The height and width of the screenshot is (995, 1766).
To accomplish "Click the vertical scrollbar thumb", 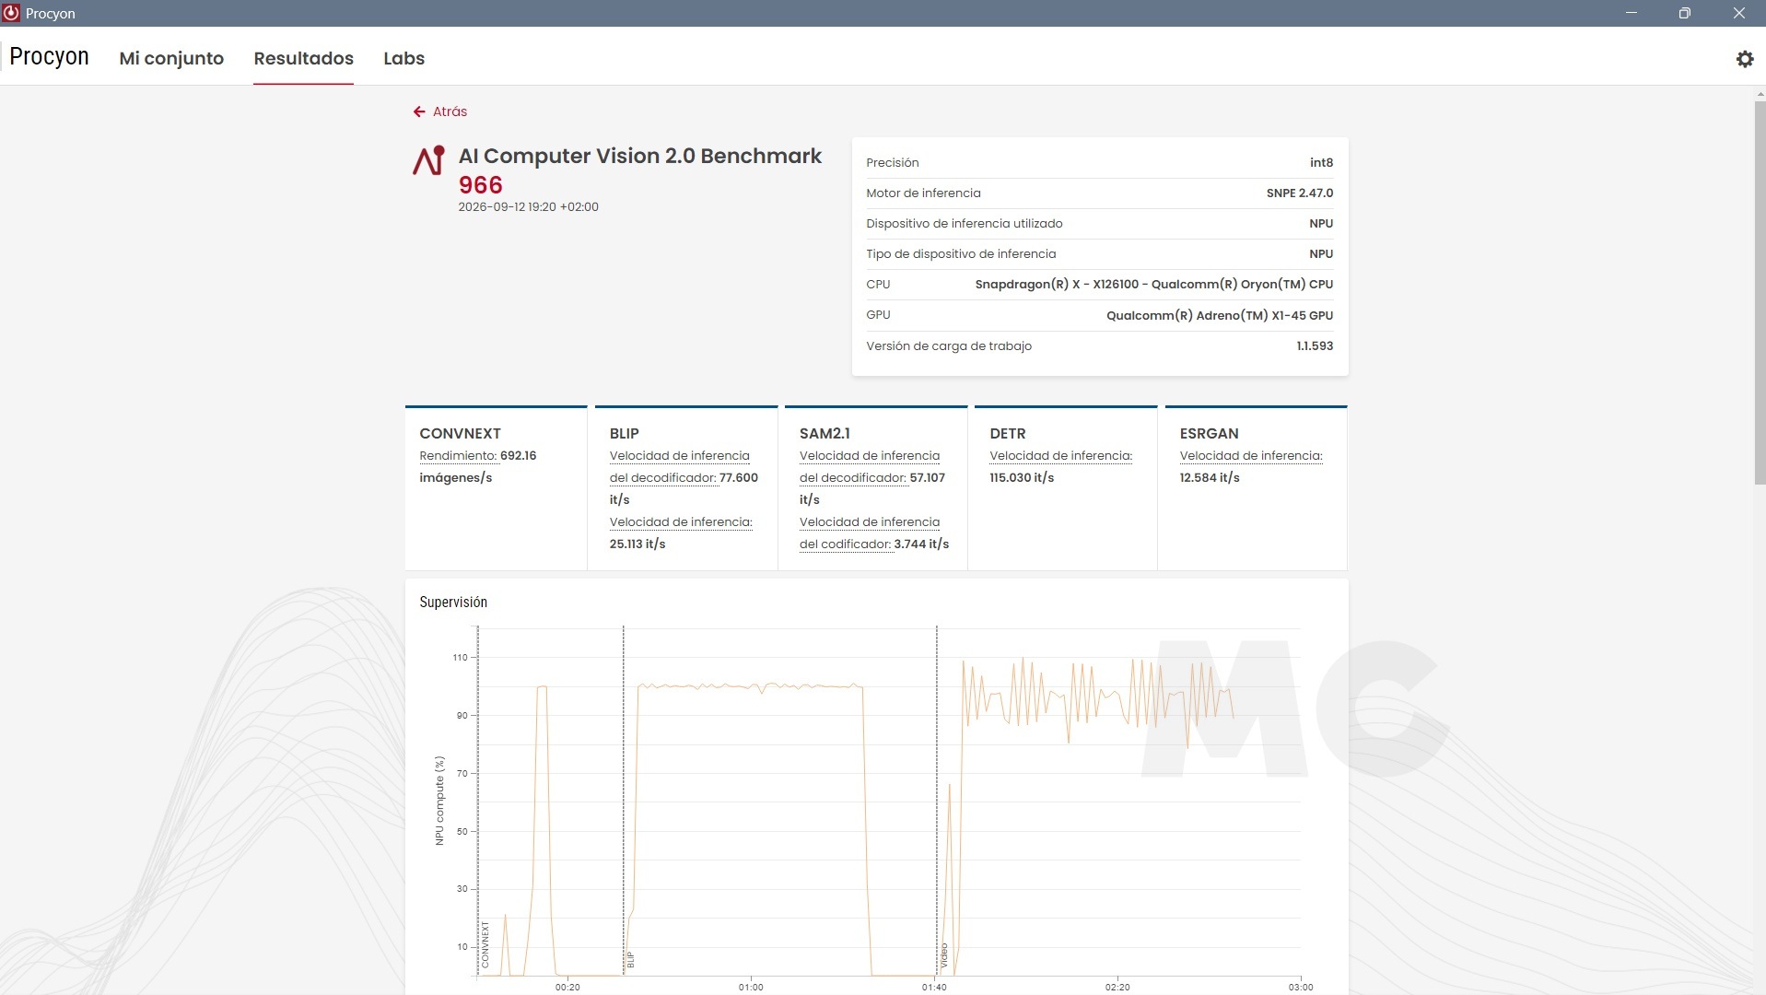I will tap(1760, 293).
